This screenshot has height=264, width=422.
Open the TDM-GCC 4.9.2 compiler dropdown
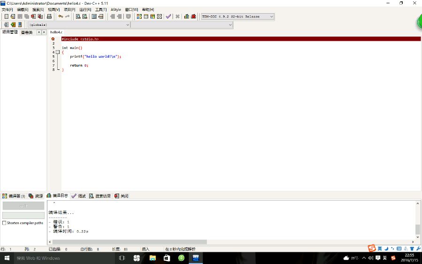pyautogui.click(x=238, y=16)
